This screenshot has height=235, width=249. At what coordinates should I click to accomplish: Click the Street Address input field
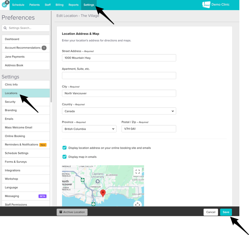click(119, 58)
